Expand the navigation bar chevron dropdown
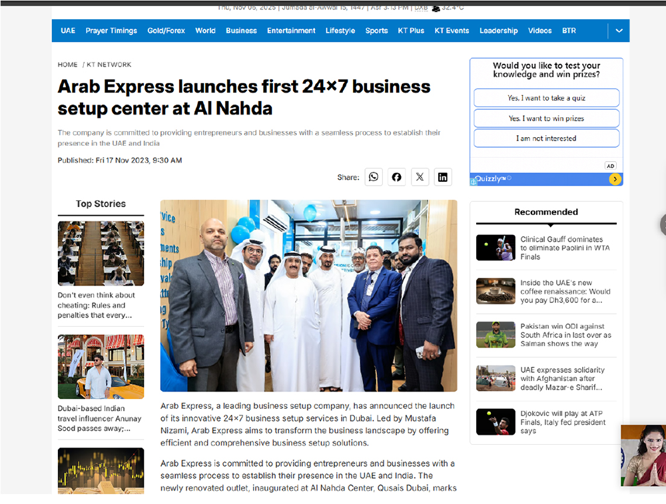Screen dimensions: 666x504 click(619, 31)
